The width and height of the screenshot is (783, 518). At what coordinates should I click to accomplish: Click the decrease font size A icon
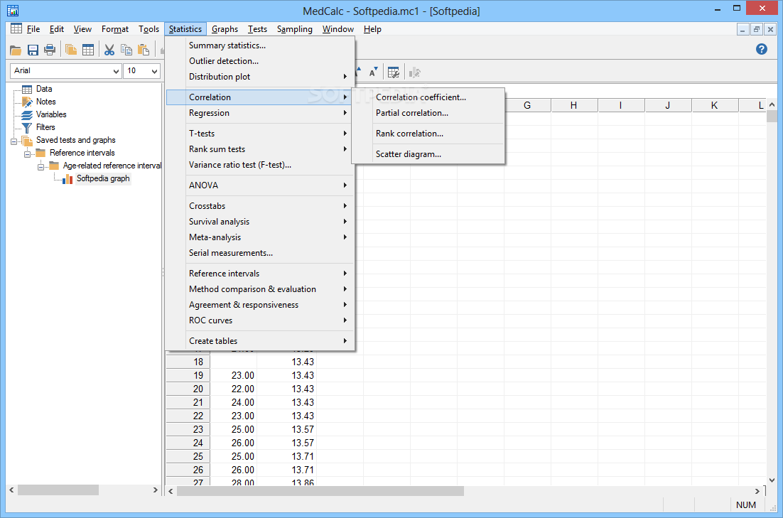point(373,73)
